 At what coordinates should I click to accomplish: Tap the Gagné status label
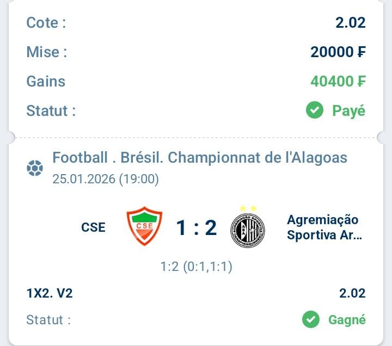pos(347,319)
